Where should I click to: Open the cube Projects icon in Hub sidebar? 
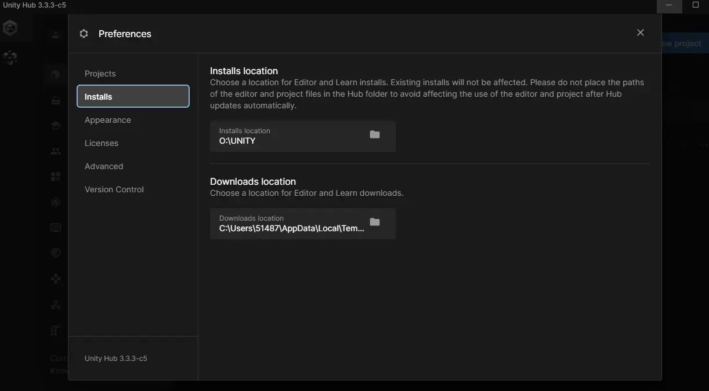pos(56,74)
